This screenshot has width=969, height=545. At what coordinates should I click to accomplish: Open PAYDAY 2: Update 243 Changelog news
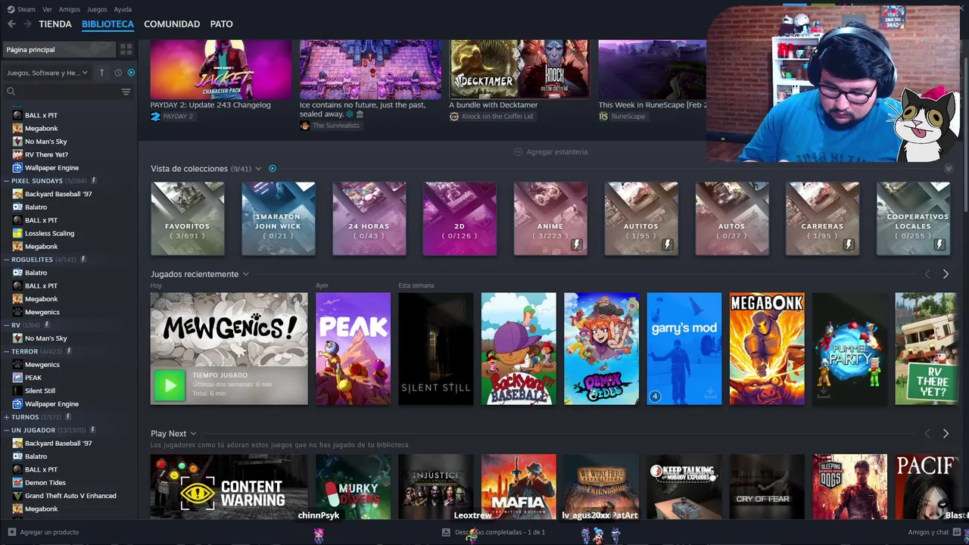tap(210, 105)
